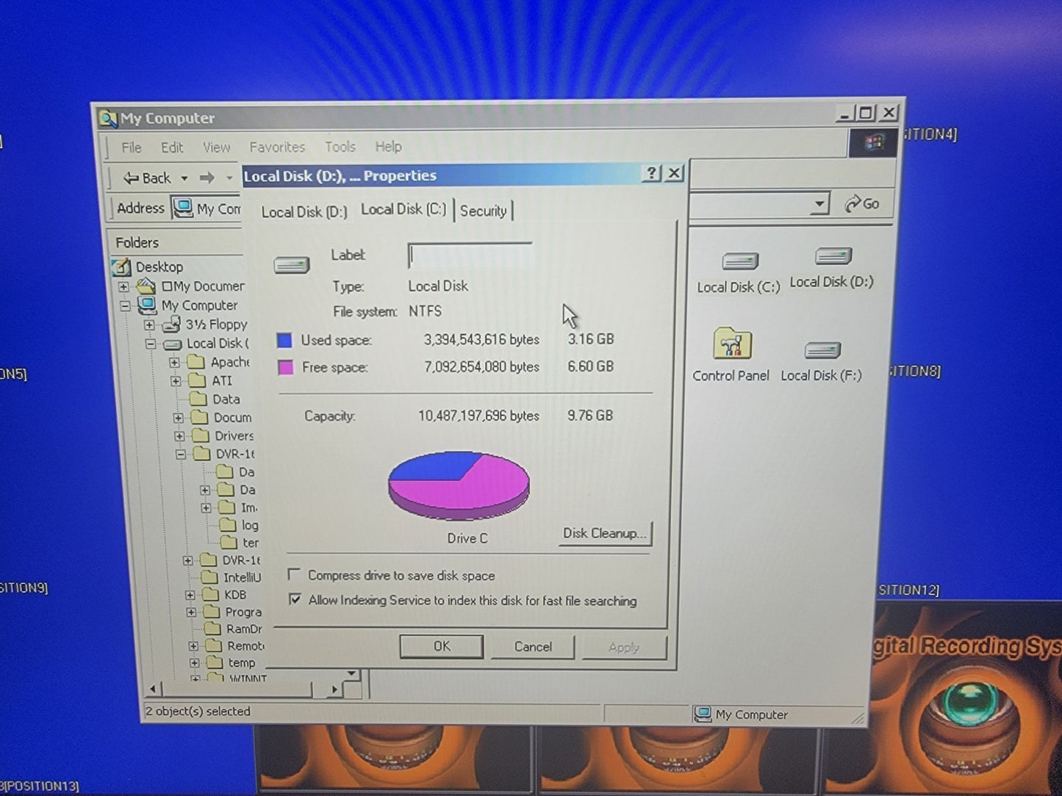Enable Compress drive to save disk space
Viewport: 1062px width, 796px height.
[295, 574]
